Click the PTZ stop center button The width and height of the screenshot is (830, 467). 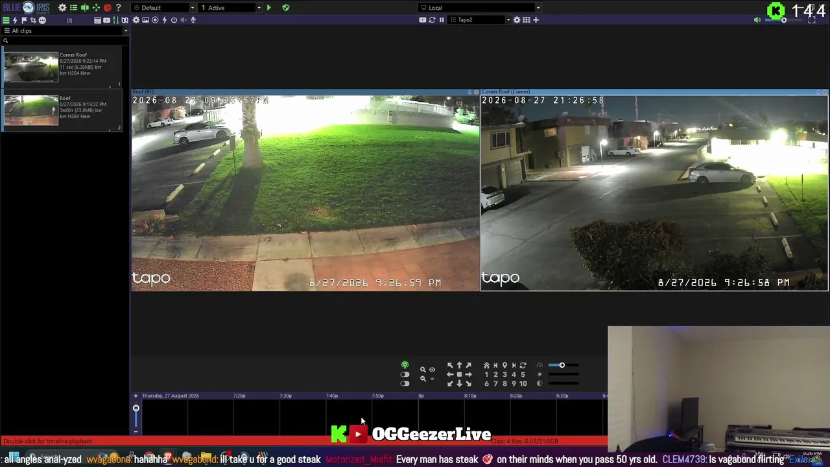point(459,374)
